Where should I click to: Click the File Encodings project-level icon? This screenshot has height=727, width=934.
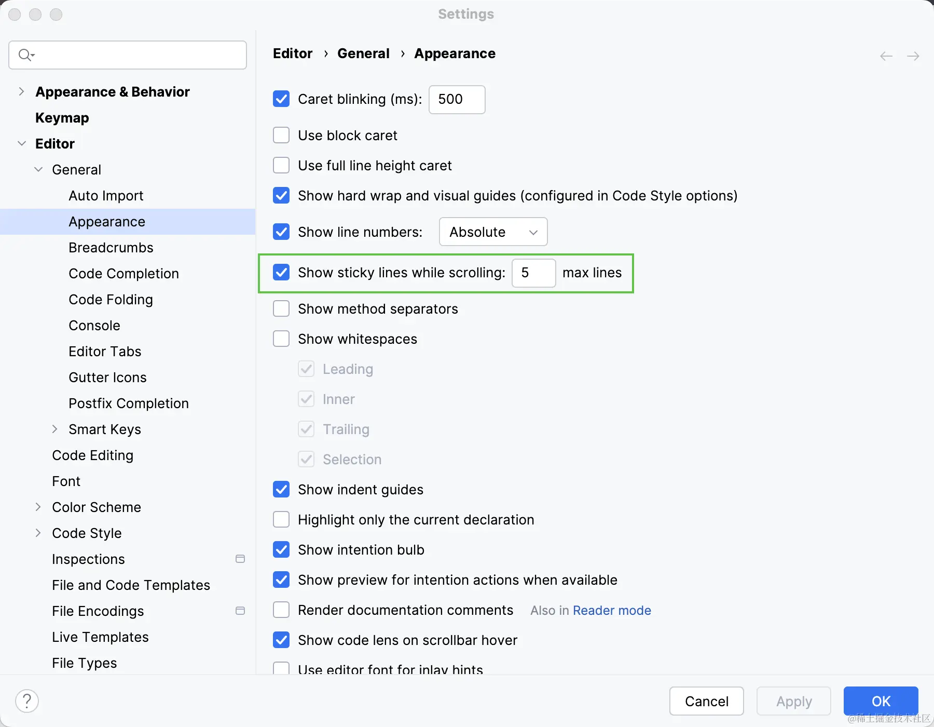click(240, 611)
